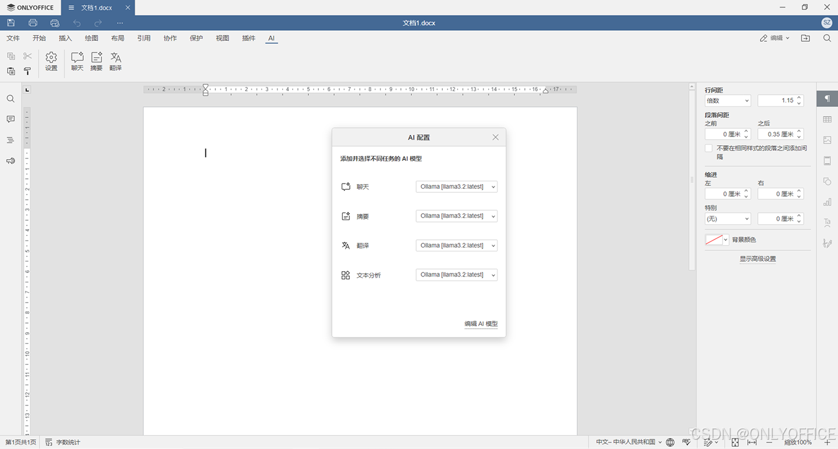The height and width of the screenshot is (449, 838).
Task: Toggle spell checking in status bar
Action: (x=687, y=443)
